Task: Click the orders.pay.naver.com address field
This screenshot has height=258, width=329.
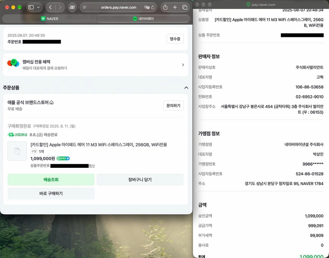Action: pyautogui.click(x=119, y=7)
